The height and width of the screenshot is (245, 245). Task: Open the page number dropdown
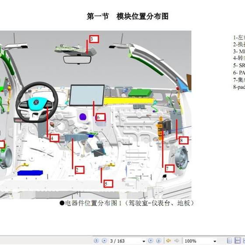(x=144, y=241)
